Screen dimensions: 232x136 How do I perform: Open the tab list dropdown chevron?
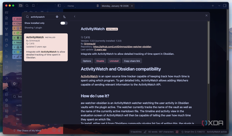click(219, 6)
